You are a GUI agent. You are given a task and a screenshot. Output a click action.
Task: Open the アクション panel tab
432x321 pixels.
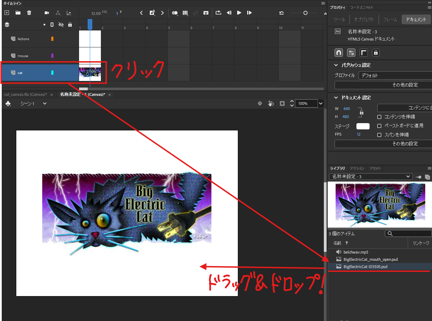click(x=357, y=168)
